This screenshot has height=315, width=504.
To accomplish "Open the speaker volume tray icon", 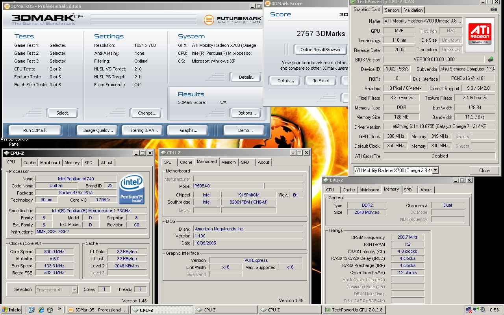I will pyautogui.click(x=482, y=310).
